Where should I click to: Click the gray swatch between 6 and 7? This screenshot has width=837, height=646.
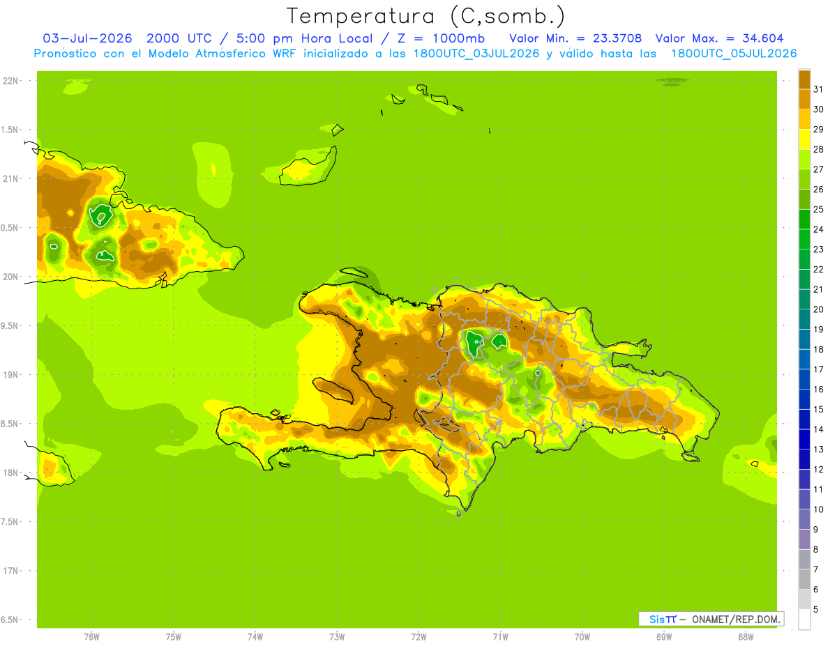point(804,580)
